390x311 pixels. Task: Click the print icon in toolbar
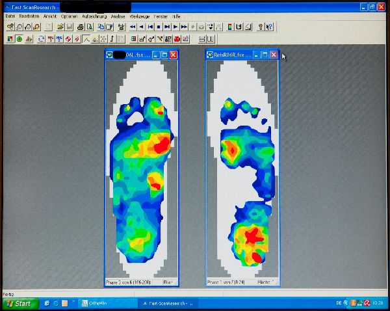(81, 27)
